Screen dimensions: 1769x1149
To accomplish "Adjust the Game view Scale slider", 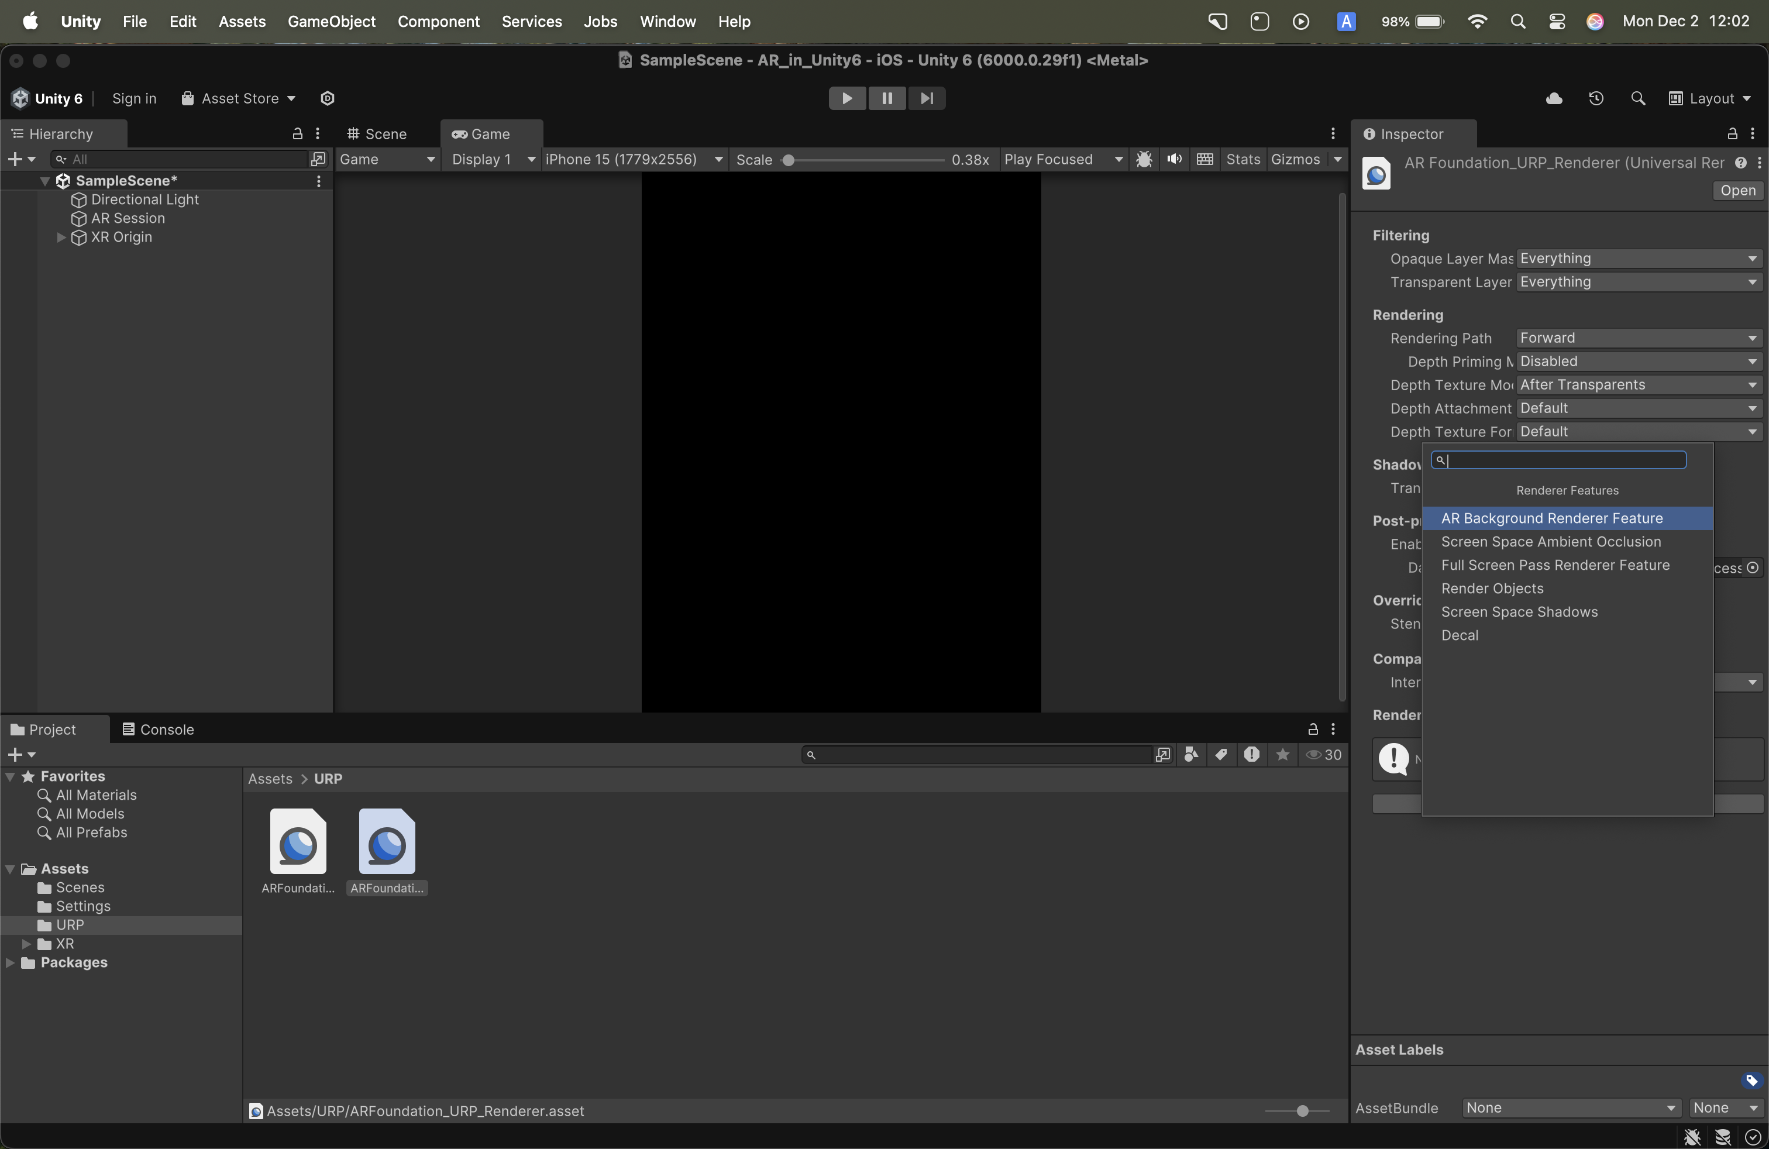I will [789, 160].
